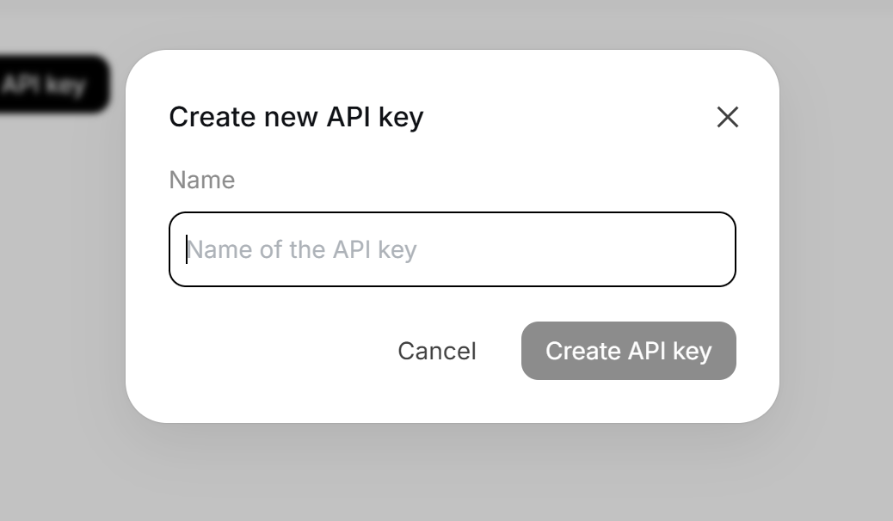Click the Create API key submit button
The image size is (893, 521).
coord(628,351)
